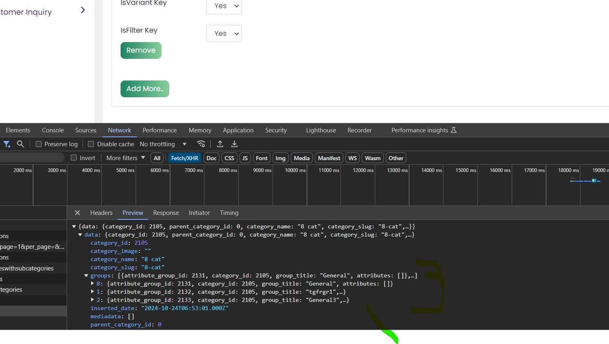609x344 pixels.
Task: Filter requests by Wasm type
Action: (x=373, y=158)
